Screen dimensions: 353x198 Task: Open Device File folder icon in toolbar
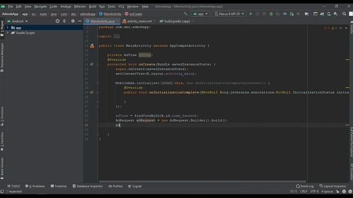coord(307,14)
